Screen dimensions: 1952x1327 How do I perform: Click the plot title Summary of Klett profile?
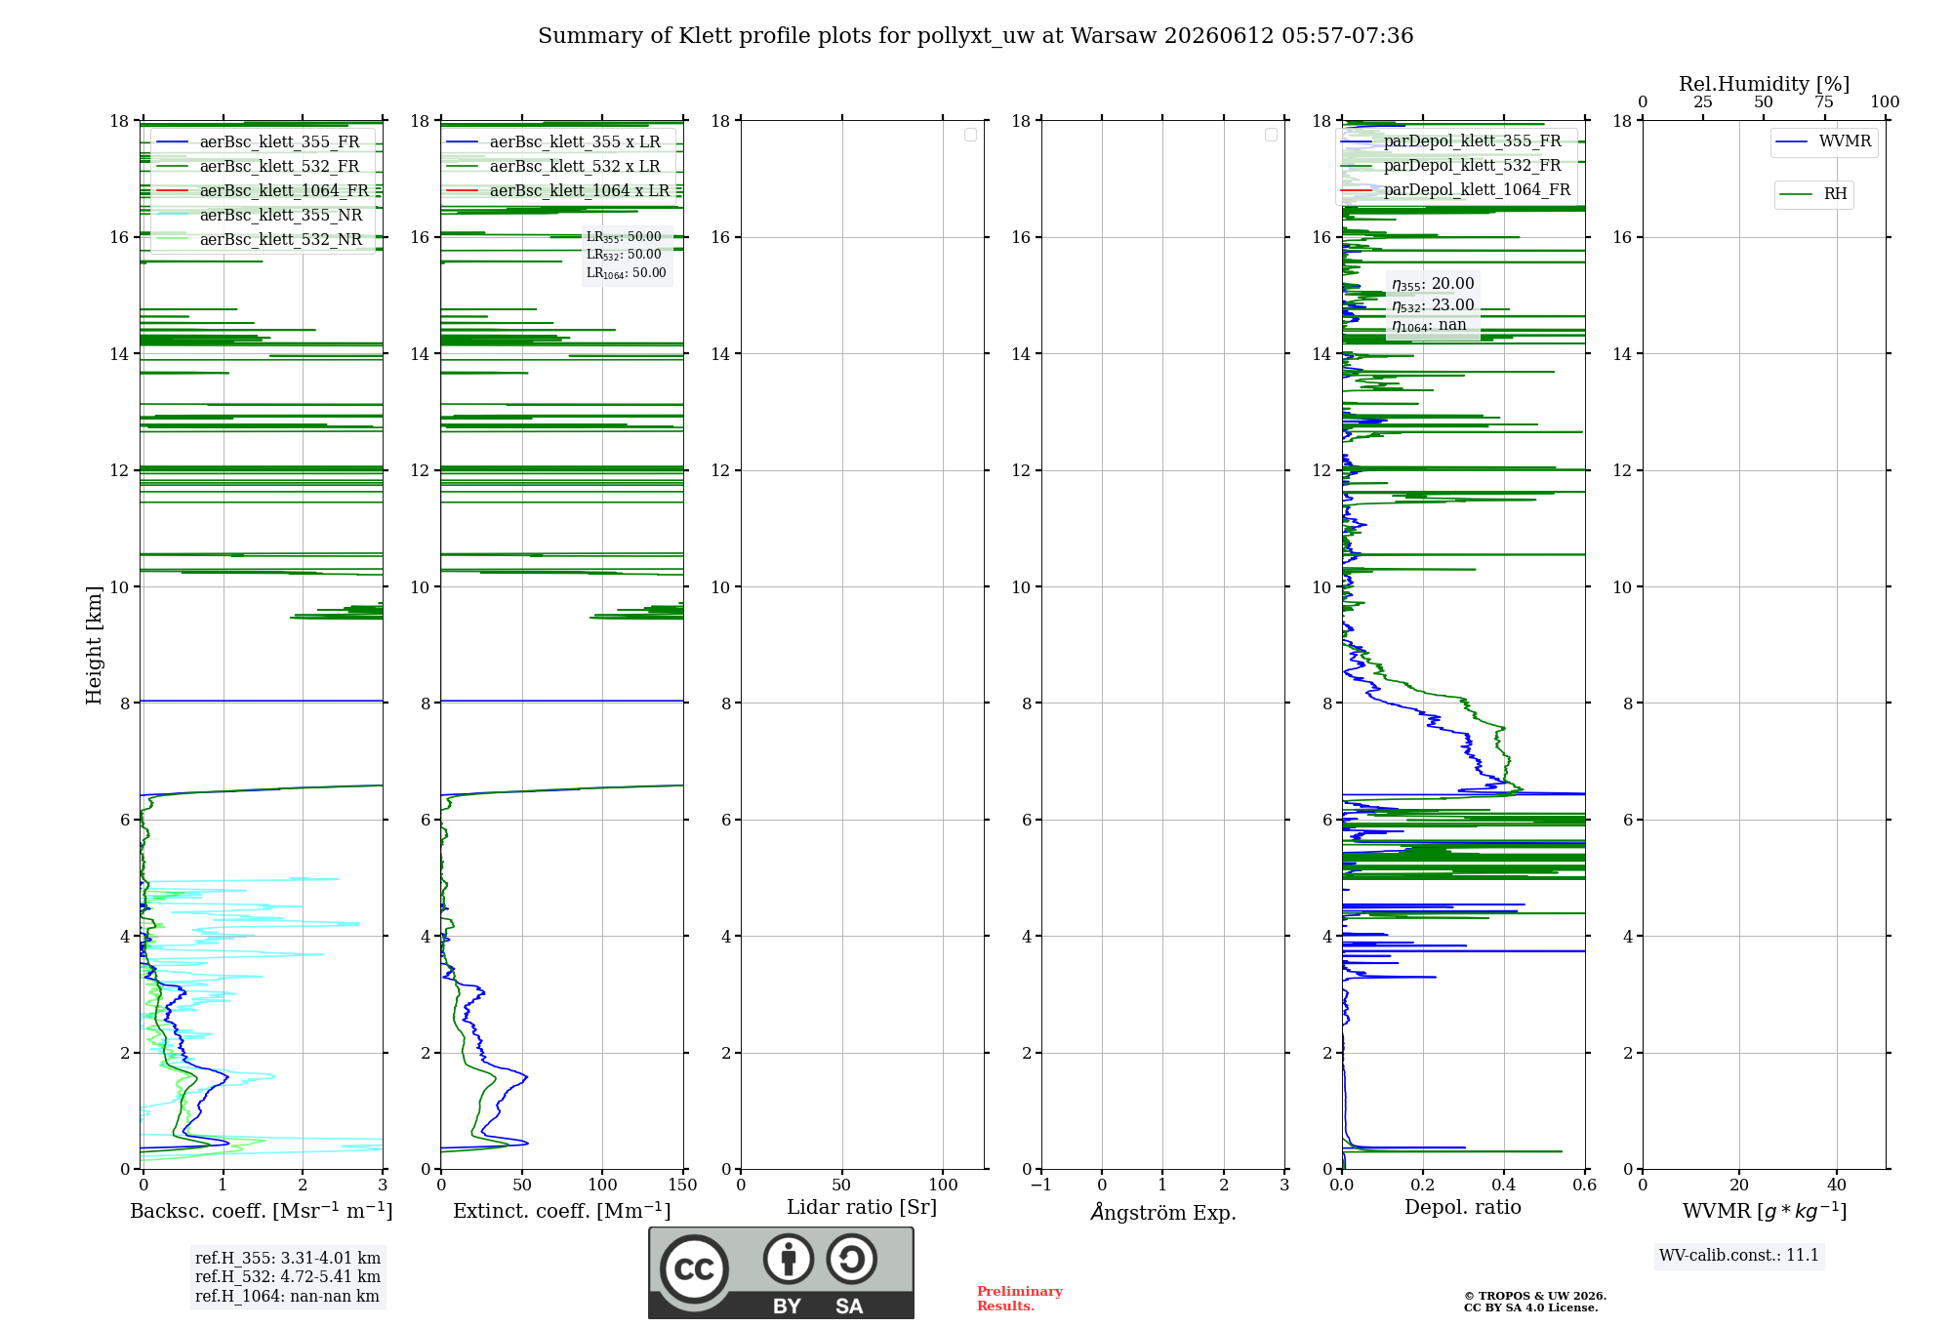976,36
